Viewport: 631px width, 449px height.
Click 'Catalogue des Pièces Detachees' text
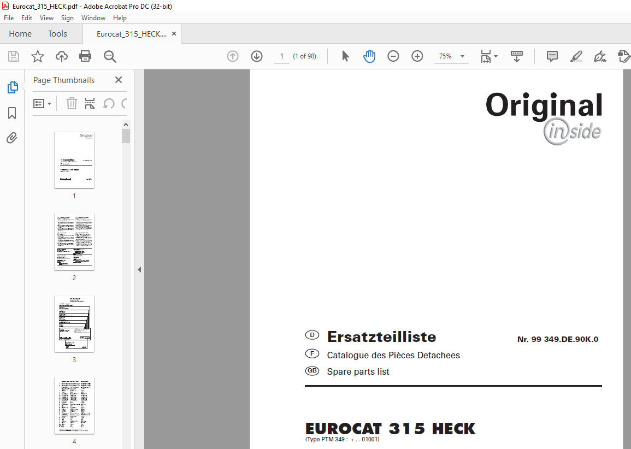click(x=393, y=355)
